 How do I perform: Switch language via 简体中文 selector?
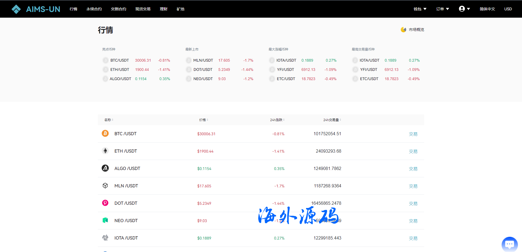tap(487, 9)
